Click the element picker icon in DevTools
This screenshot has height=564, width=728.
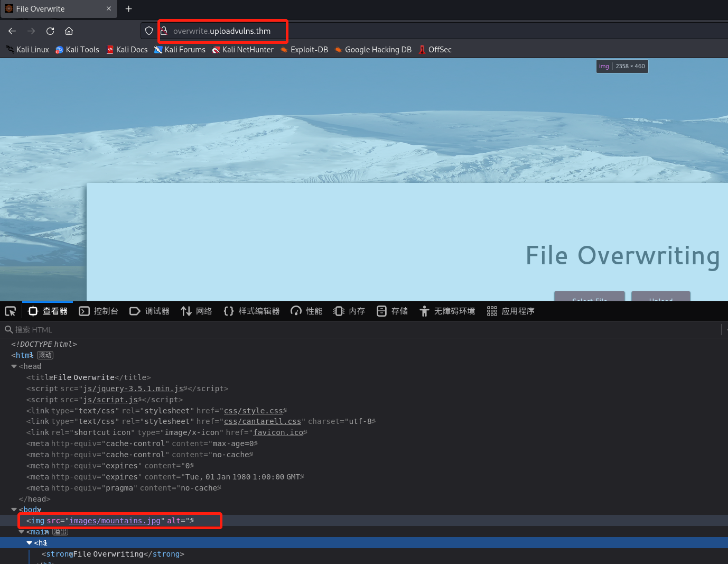[x=10, y=311]
